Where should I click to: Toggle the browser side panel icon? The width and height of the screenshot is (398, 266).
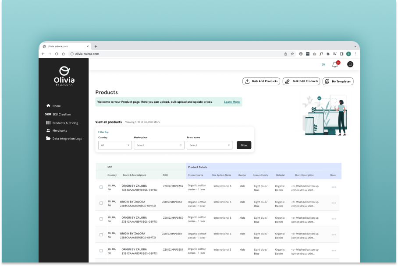pos(341,54)
